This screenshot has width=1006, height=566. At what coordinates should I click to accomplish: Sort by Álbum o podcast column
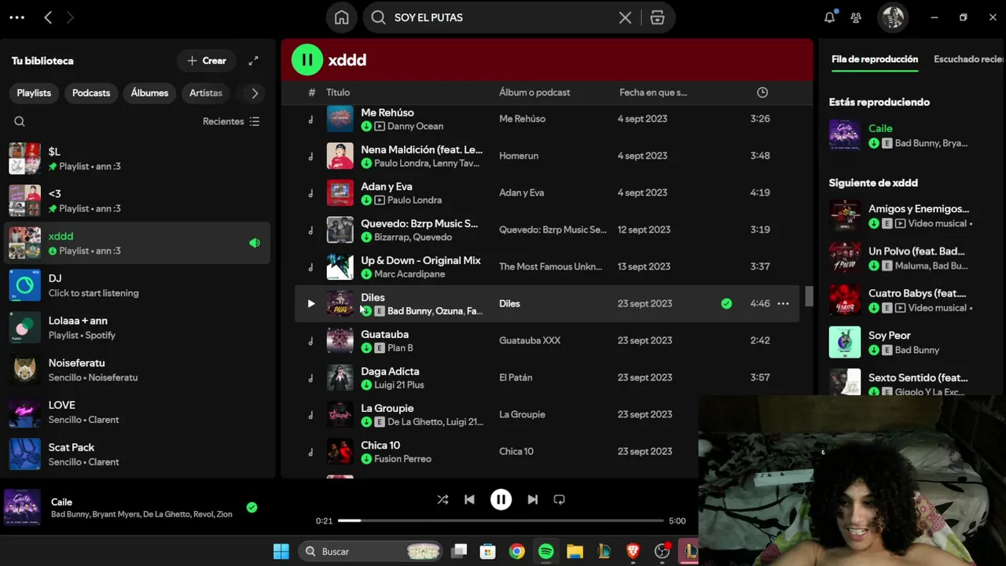(534, 93)
